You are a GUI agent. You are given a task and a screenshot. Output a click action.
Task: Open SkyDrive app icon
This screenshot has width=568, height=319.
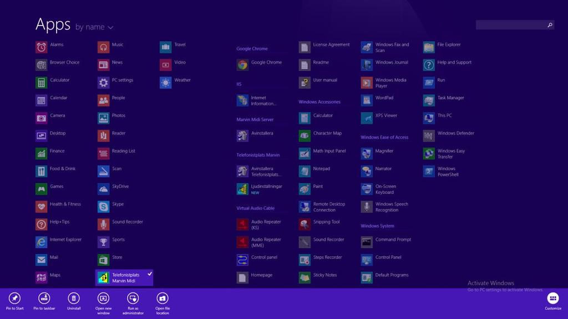click(x=103, y=189)
